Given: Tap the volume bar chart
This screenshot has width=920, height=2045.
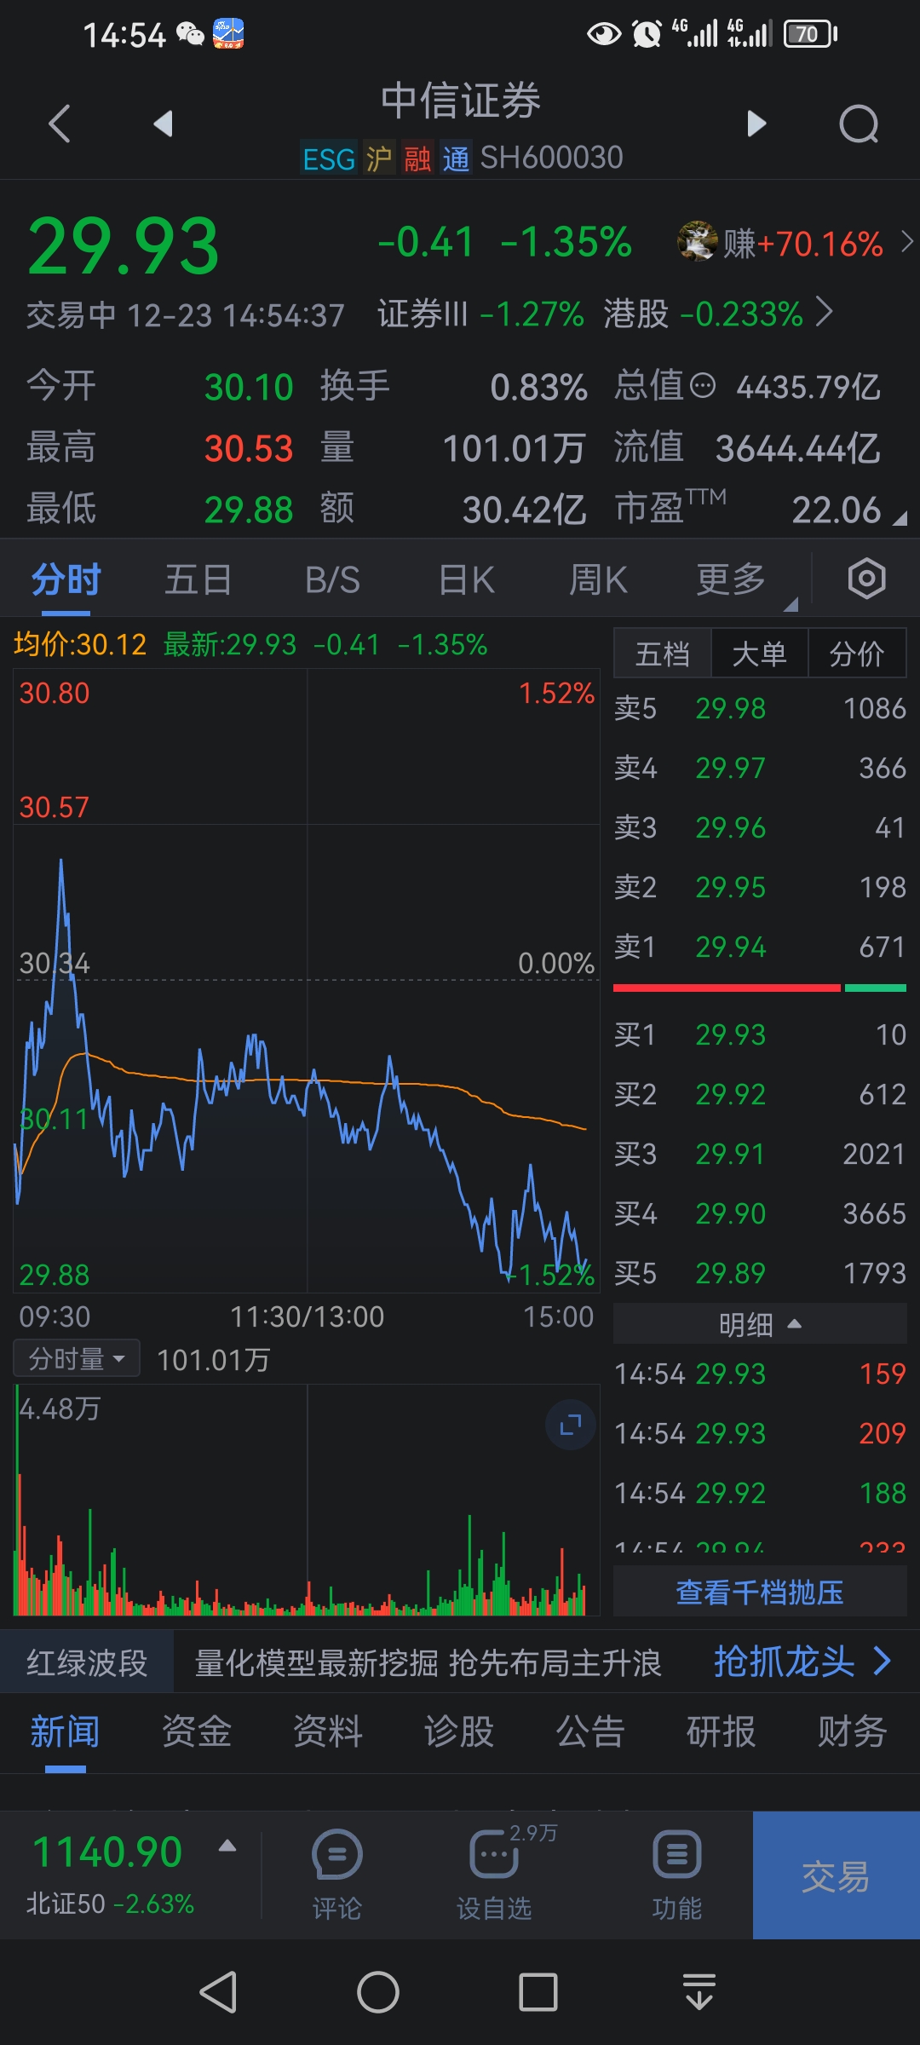Looking at the screenshot, I should point(307,1500).
